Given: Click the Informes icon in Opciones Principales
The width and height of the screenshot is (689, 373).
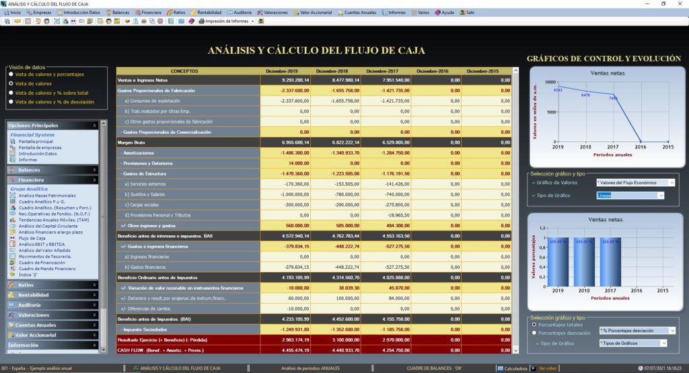Looking at the screenshot, I should [x=12, y=160].
